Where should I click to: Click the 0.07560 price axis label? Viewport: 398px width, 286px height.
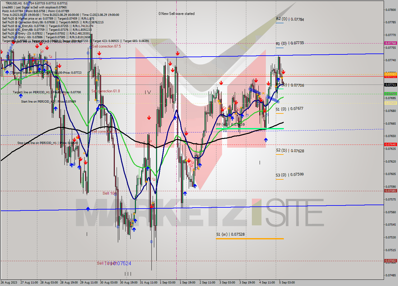[391, 212]
